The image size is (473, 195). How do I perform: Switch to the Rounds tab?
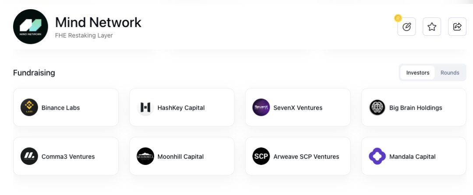(450, 73)
